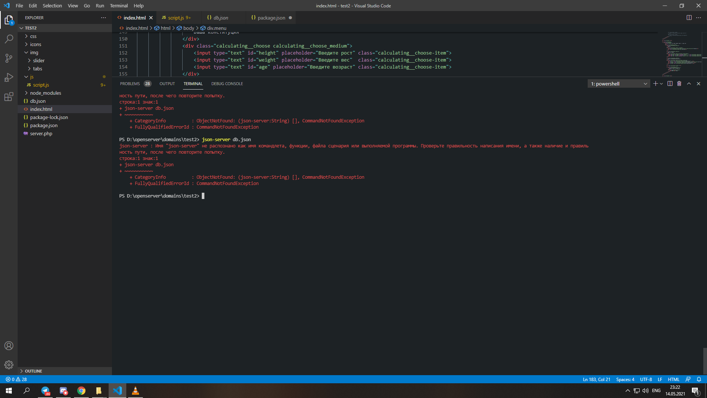Open the launch profile dropdown arrow
This screenshot has height=398, width=707.
coord(661,84)
